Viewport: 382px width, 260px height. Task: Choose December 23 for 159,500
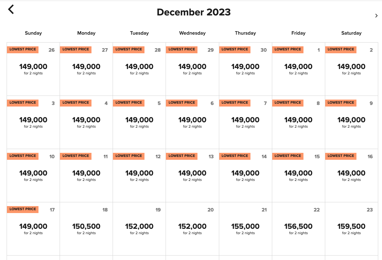click(351, 229)
